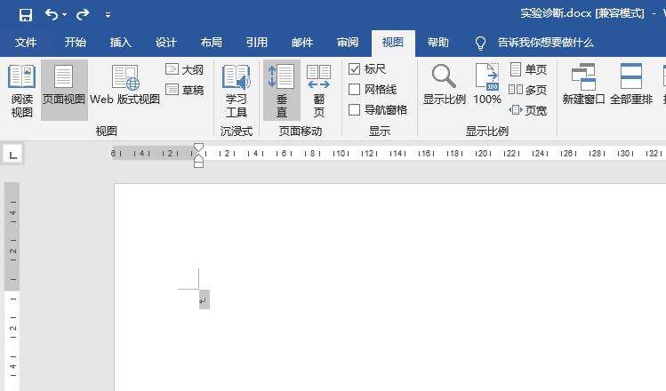Select the 视图 tab

pos(393,43)
